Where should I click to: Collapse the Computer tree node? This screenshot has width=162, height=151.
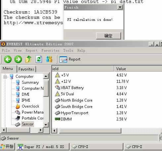pyautogui.click(x=5, y=77)
